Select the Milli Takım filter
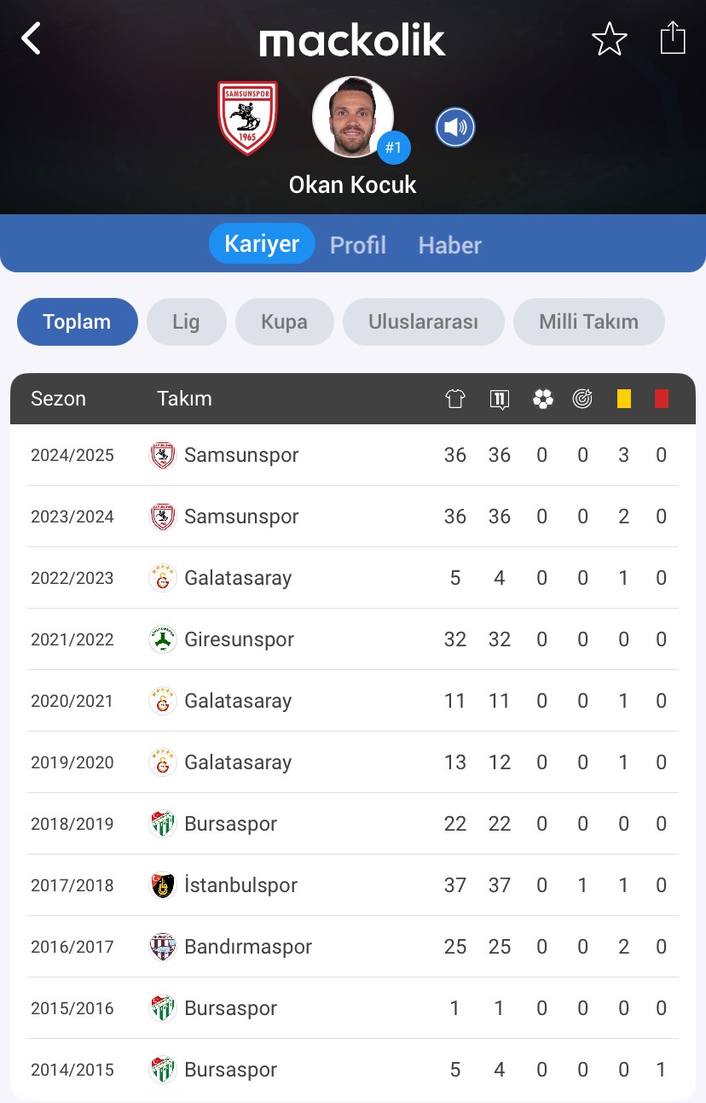The image size is (706, 1103). pyautogui.click(x=589, y=322)
